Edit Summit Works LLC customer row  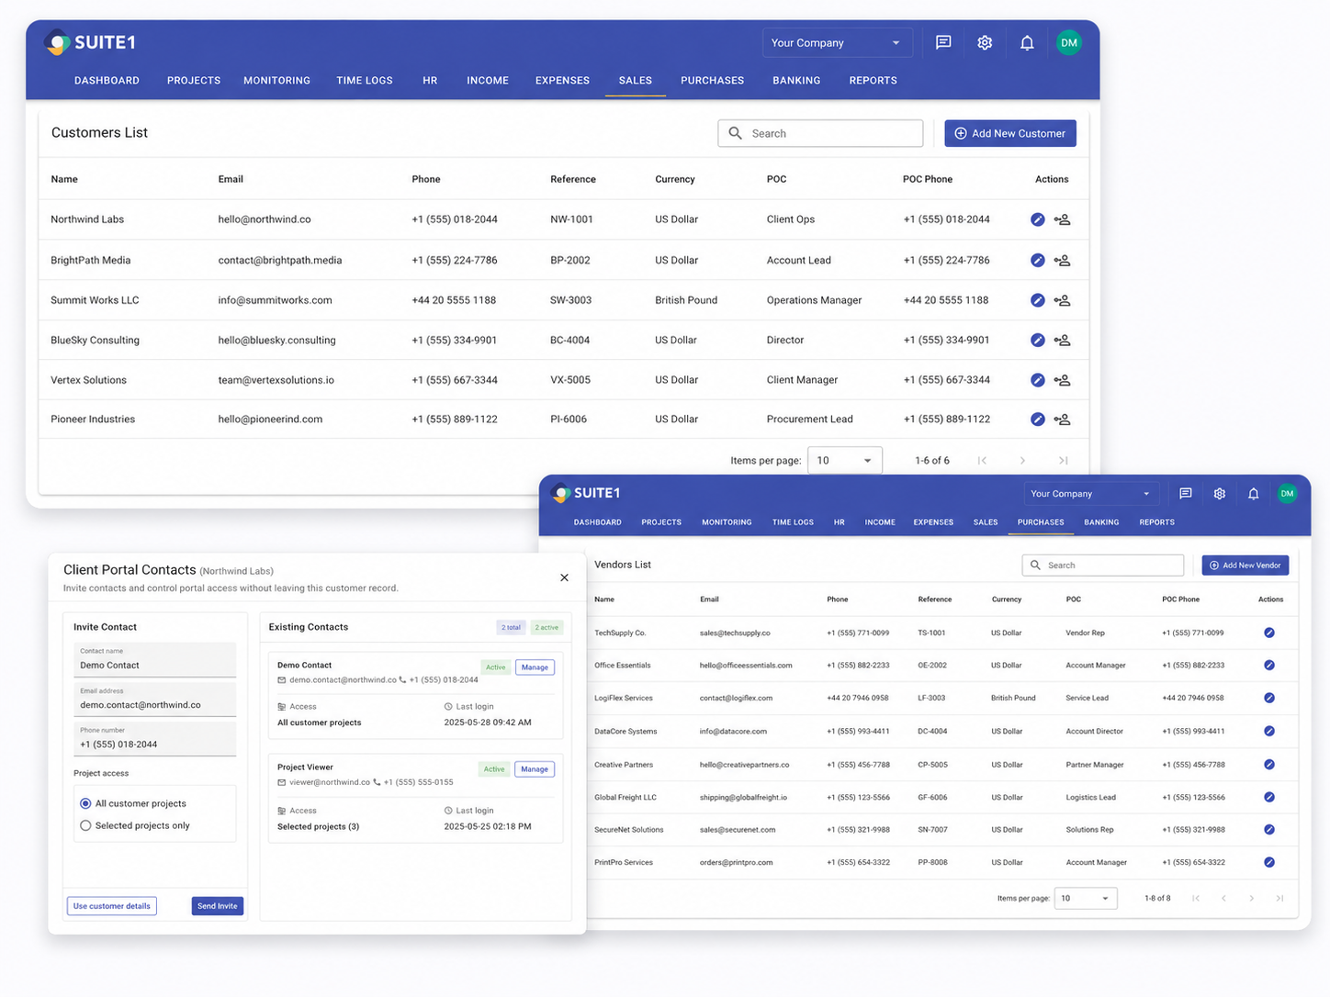click(1037, 300)
